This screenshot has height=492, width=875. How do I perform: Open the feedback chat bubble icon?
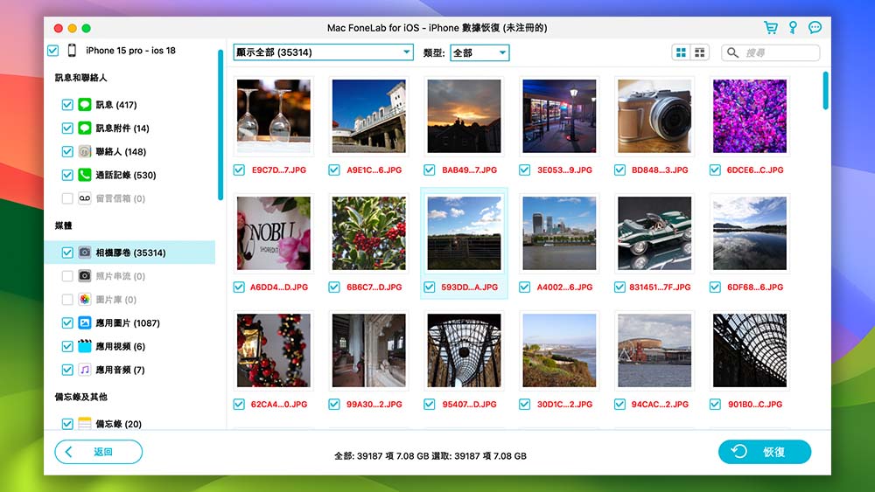(x=815, y=28)
